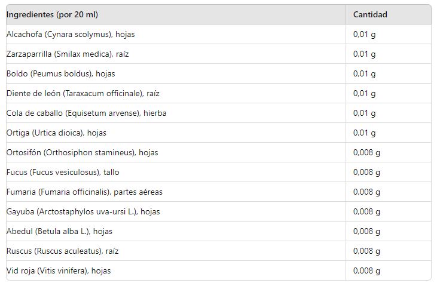The image size is (440, 289).
Task: Click the Diente de león ingredient text
Action: (83, 93)
